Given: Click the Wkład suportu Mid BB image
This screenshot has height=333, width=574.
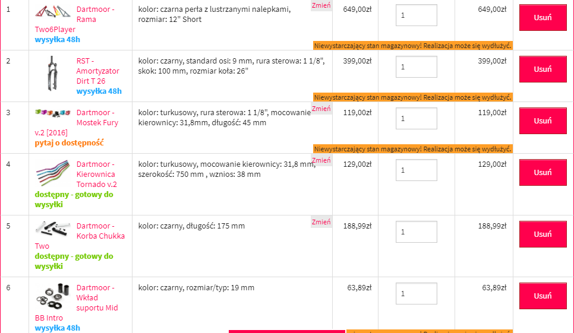Looking at the screenshot, I should point(52,296).
